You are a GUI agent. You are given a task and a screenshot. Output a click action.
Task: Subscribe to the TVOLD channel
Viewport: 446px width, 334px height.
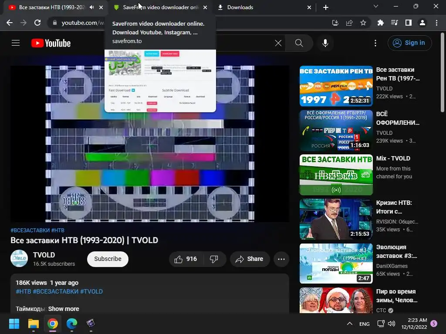108,259
